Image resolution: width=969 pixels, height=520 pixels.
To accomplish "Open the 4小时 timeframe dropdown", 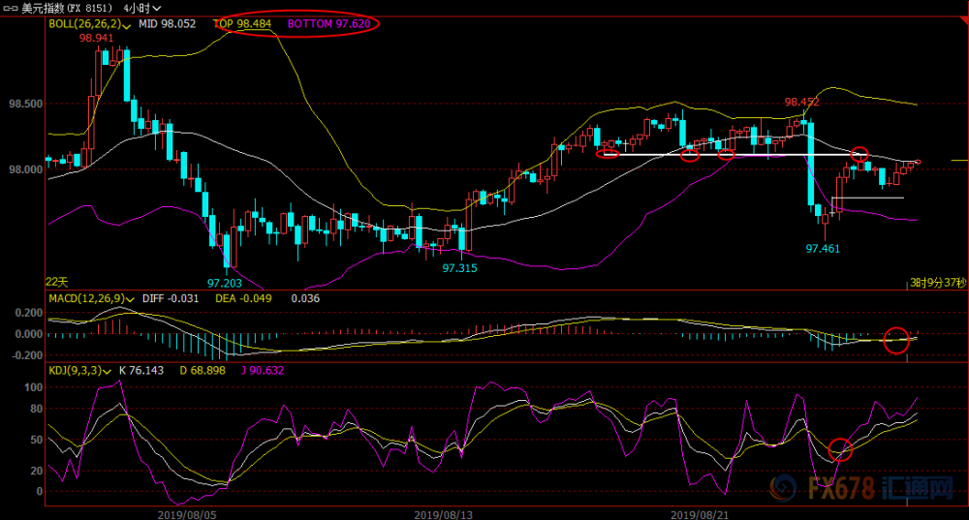I will point(142,8).
